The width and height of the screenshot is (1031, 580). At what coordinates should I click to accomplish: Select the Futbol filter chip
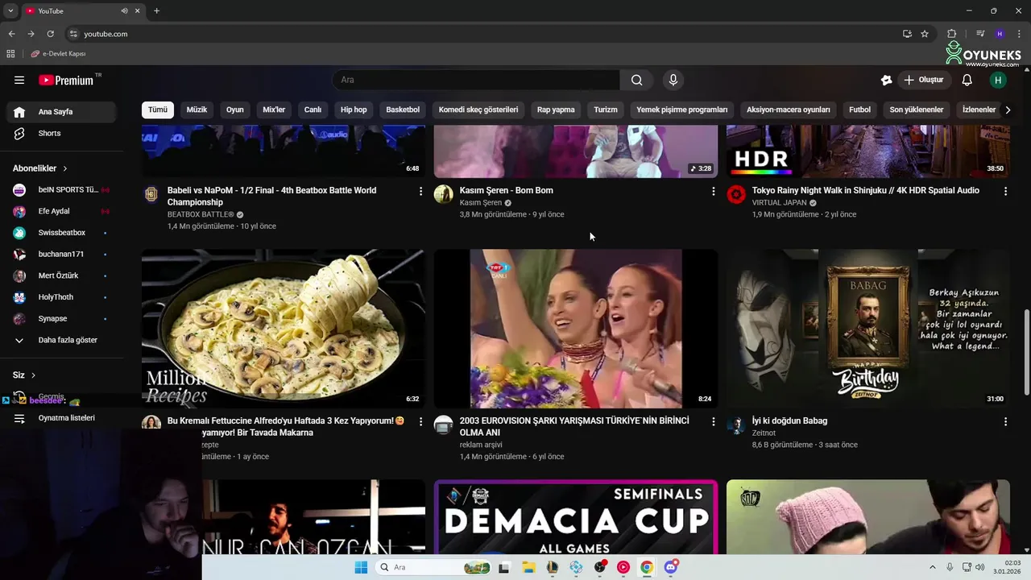point(859,110)
